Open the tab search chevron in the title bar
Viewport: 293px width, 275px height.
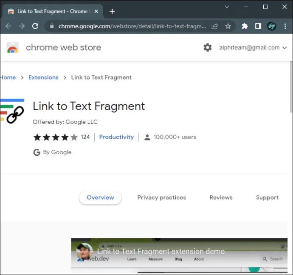[227, 7]
